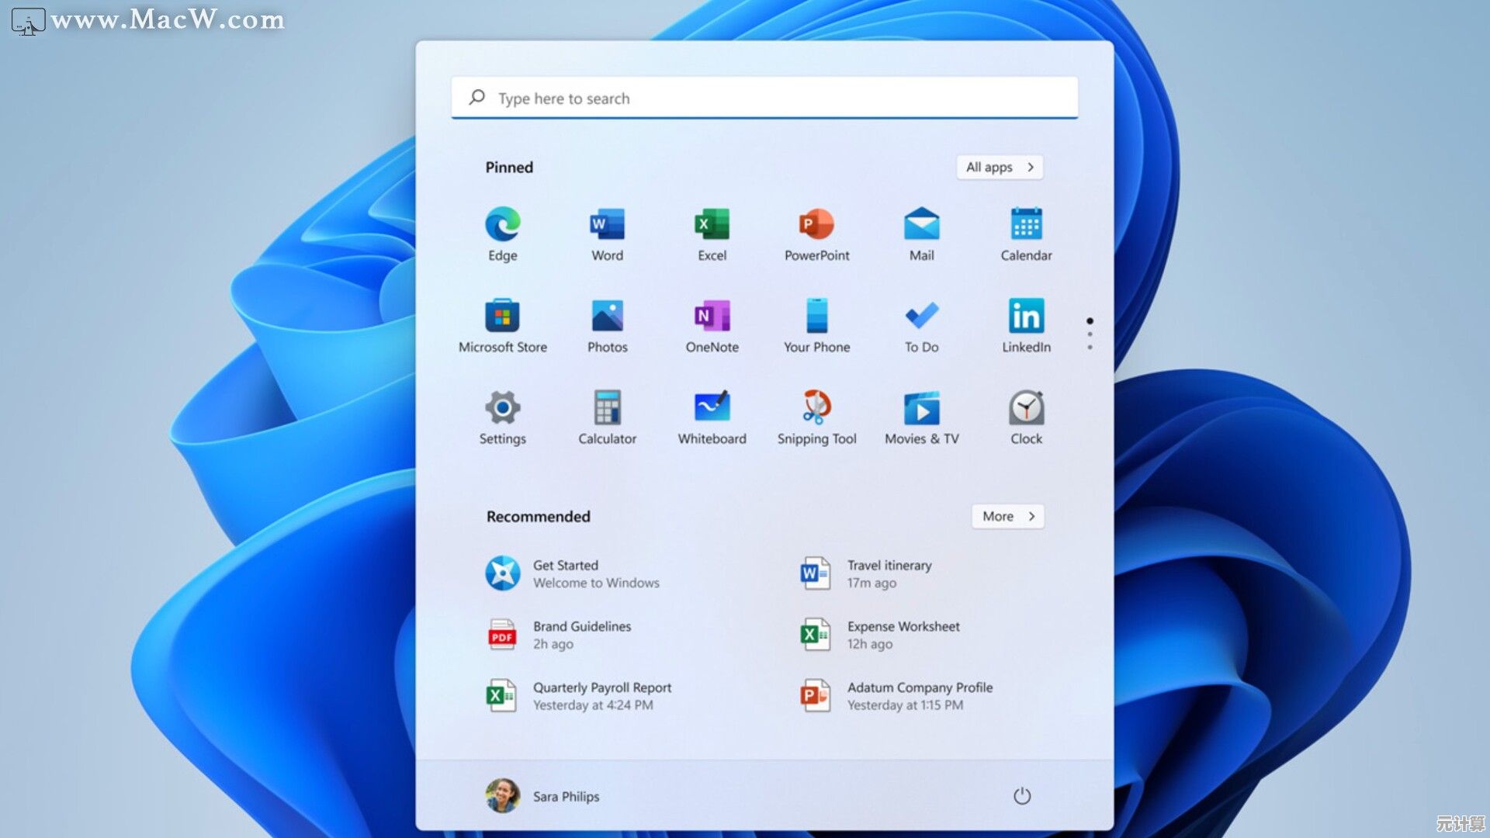Launch Excel from pinned apps
Image resolution: width=1490 pixels, height=838 pixels.
(x=711, y=229)
